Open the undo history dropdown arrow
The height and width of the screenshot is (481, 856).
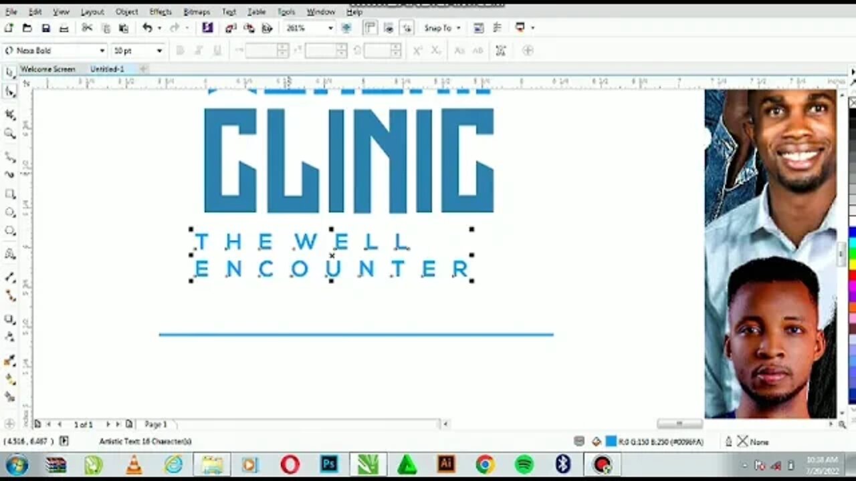[x=159, y=28]
